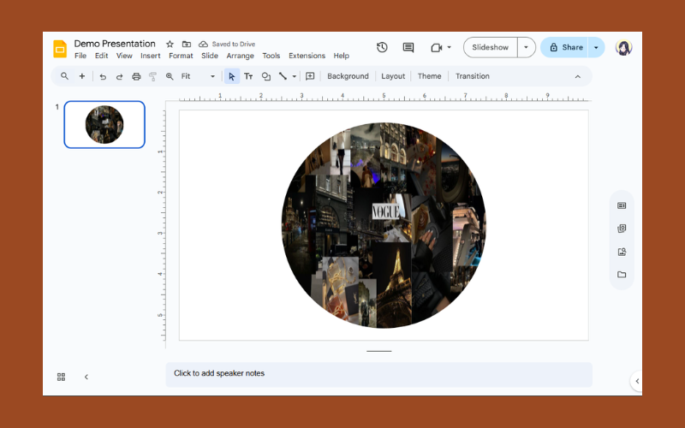
Task: Open the shape insert tool
Action: coord(265,76)
